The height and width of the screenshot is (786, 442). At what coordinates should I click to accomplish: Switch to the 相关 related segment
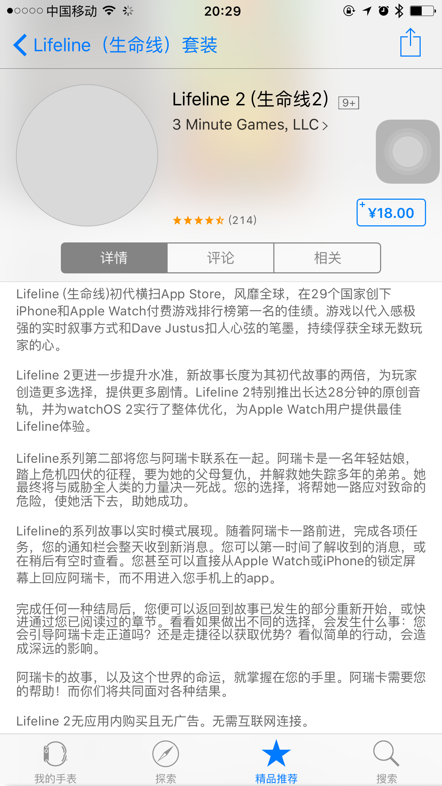click(x=327, y=258)
